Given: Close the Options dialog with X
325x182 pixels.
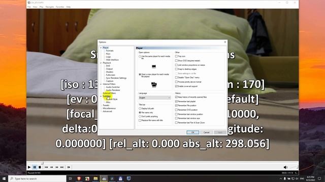Looking at the screenshot, I should [225, 42].
